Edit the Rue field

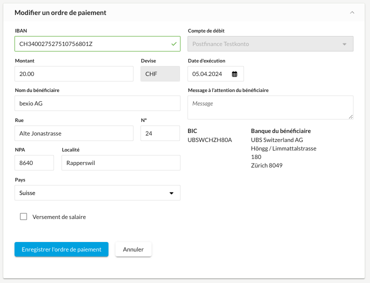tap(74, 133)
